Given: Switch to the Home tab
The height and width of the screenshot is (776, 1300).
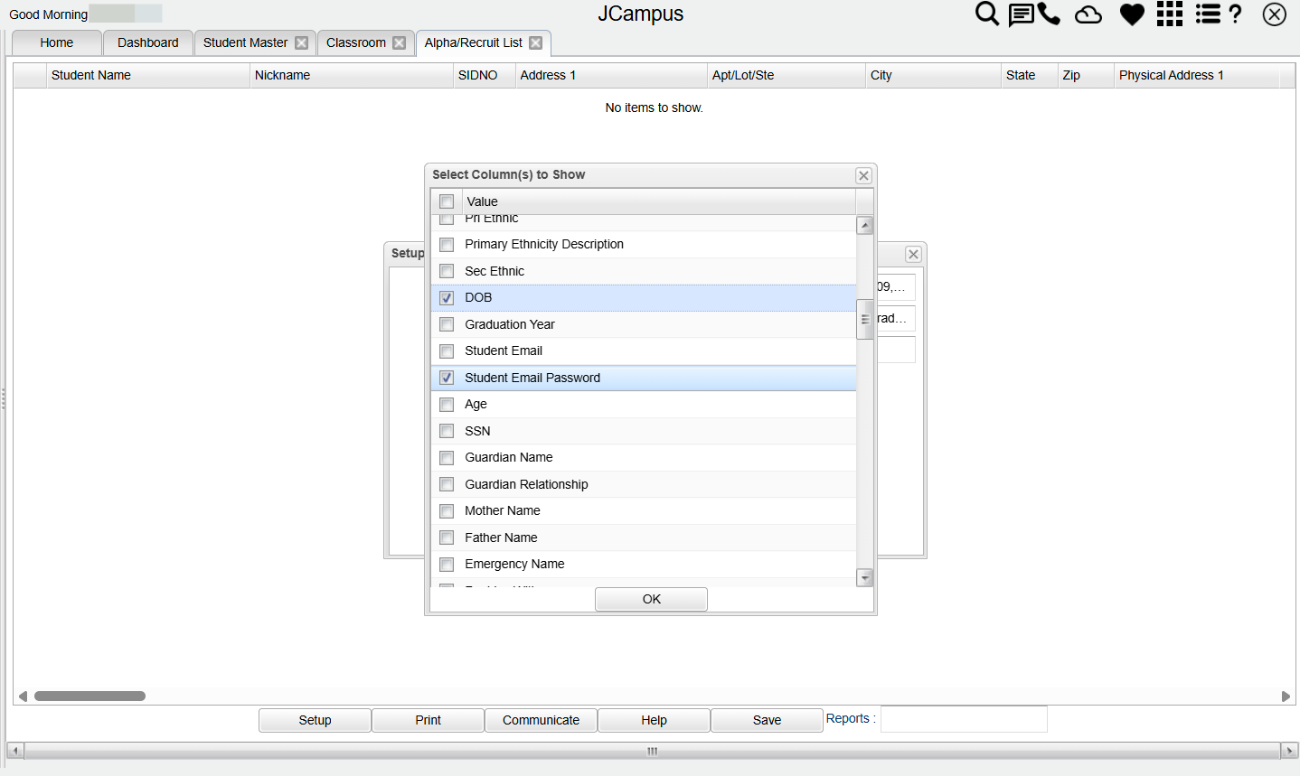Looking at the screenshot, I should click(56, 42).
